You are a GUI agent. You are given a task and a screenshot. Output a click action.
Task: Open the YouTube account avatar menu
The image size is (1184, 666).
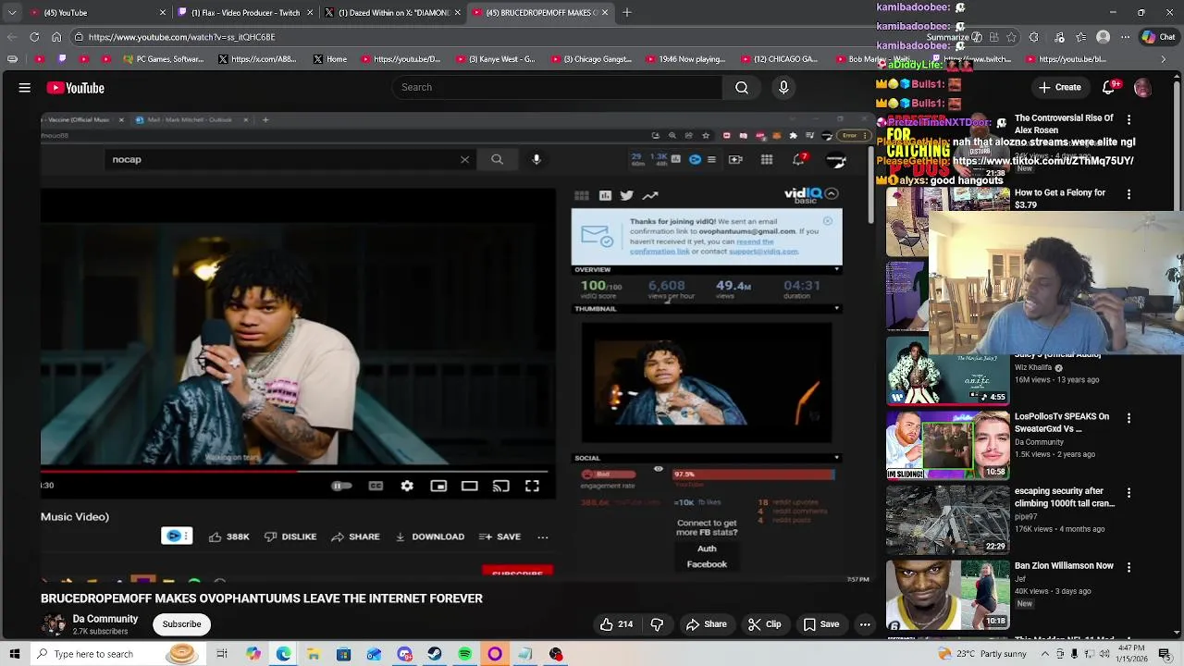click(x=1142, y=88)
